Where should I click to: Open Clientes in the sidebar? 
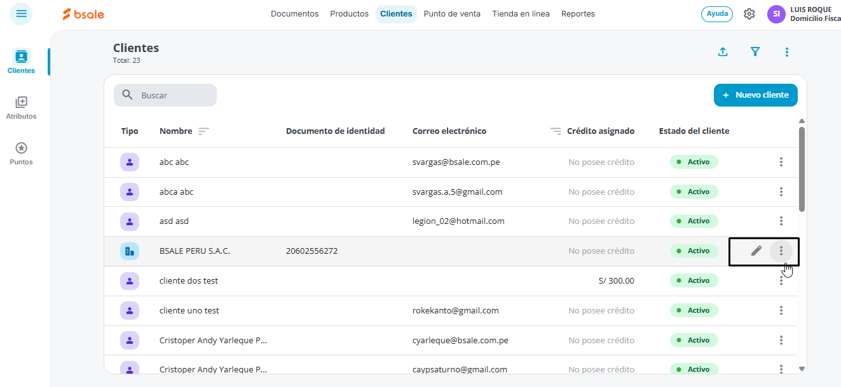pyautogui.click(x=21, y=62)
